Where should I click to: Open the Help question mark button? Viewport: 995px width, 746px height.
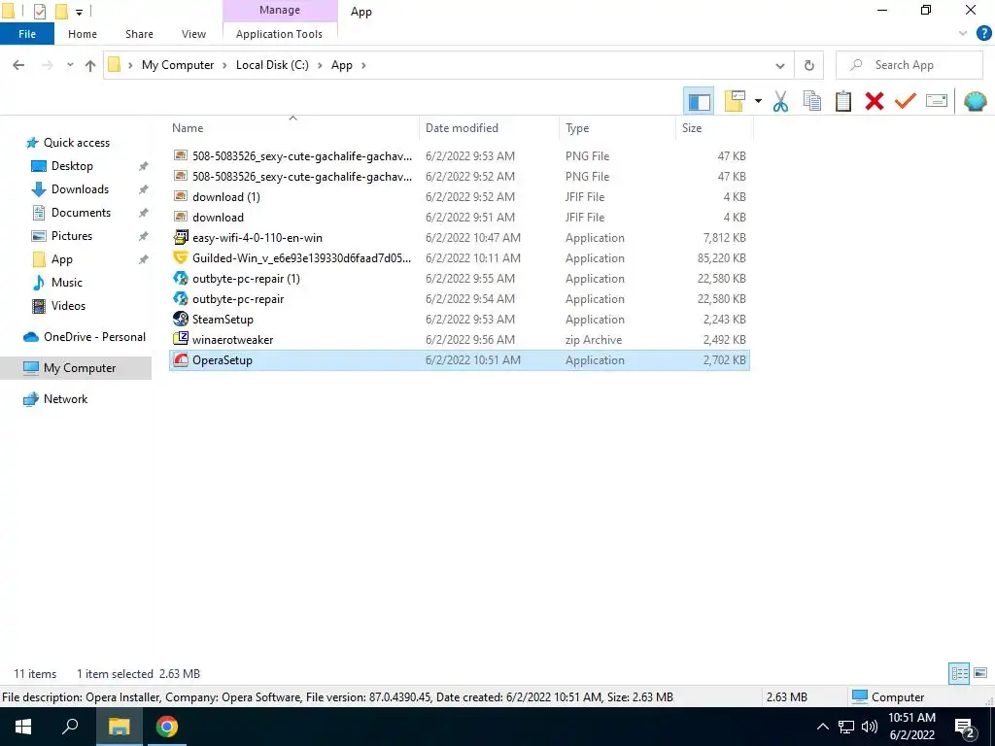[983, 34]
